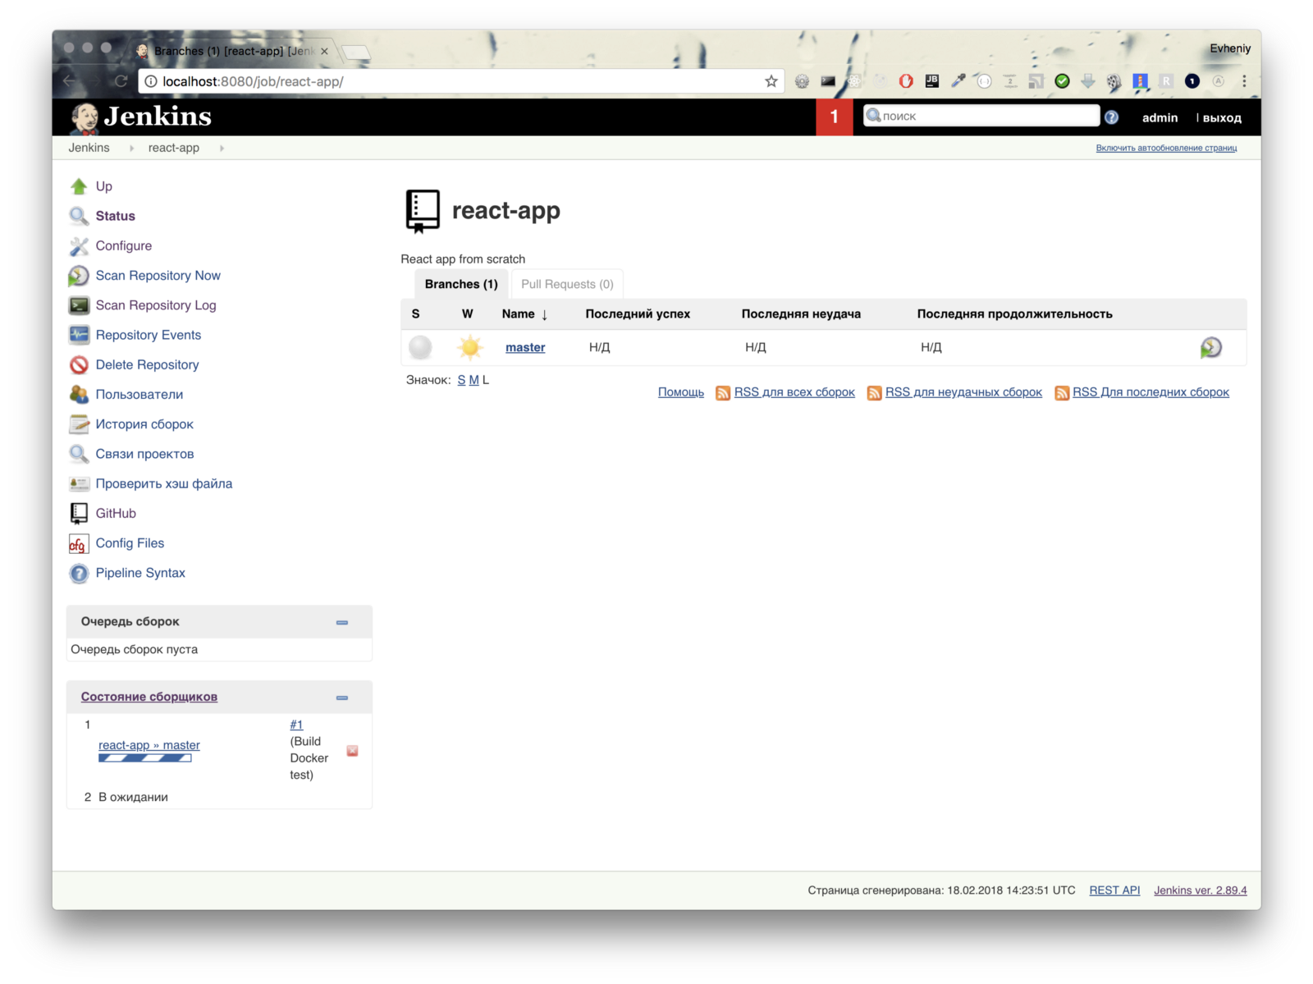Click the red Opera extension icon
Screen dimensions: 1313x984
(x=906, y=81)
